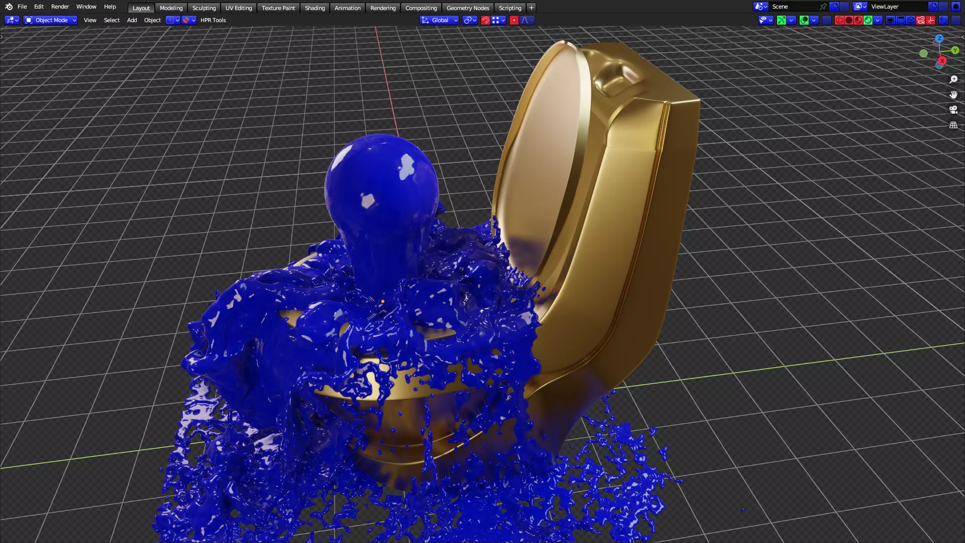Toggle viewport overlays display

point(804,20)
